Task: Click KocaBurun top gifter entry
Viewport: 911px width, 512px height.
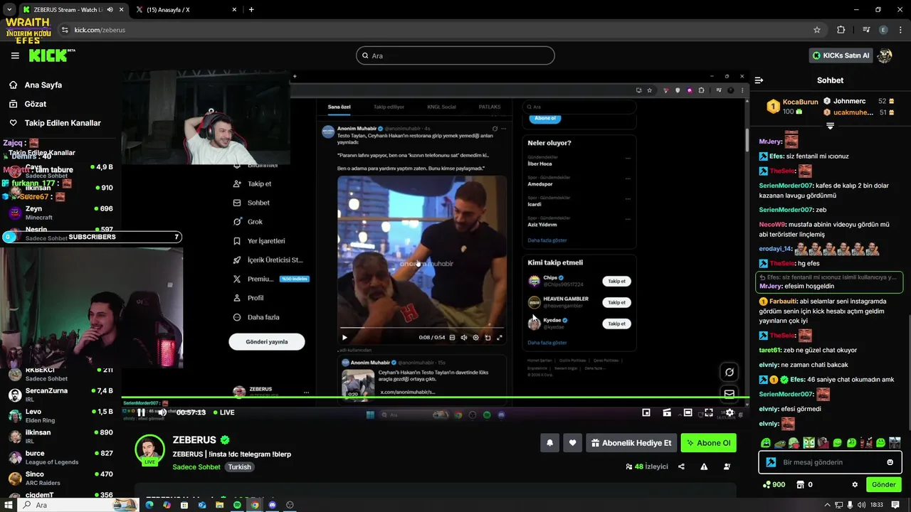Action: tap(791, 107)
